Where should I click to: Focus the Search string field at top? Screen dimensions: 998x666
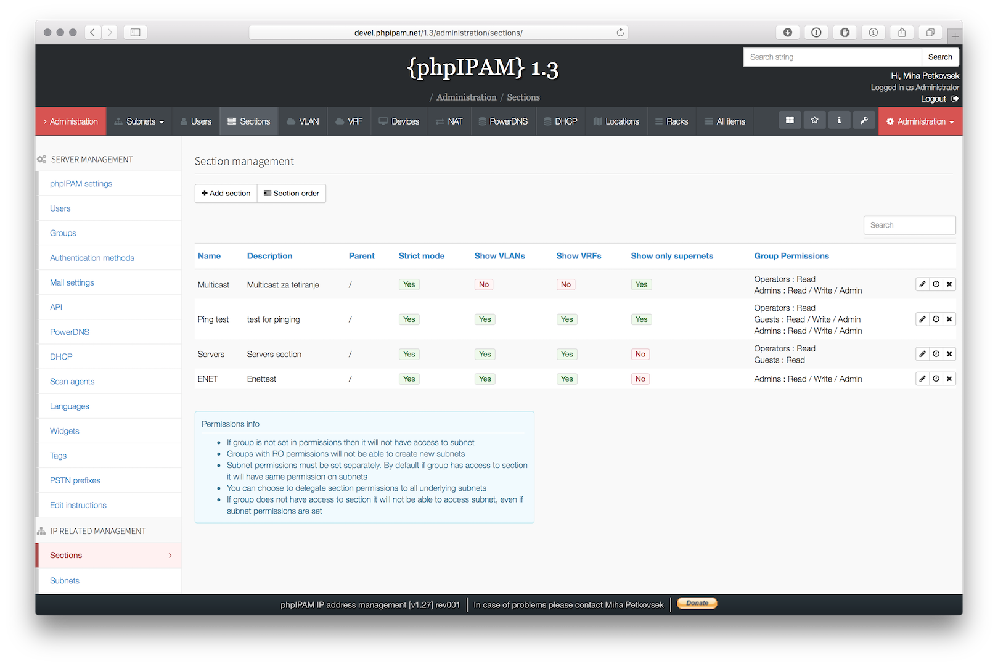pos(832,57)
